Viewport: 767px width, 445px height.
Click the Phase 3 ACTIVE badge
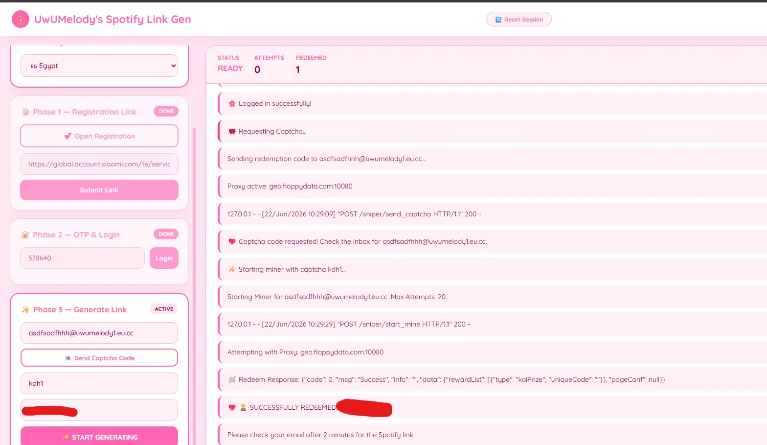coord(164,309)
